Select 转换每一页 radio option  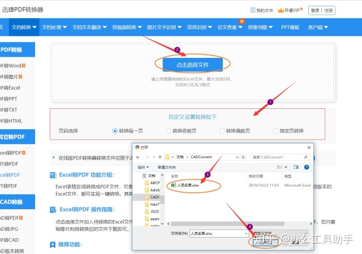pos(115,131)
